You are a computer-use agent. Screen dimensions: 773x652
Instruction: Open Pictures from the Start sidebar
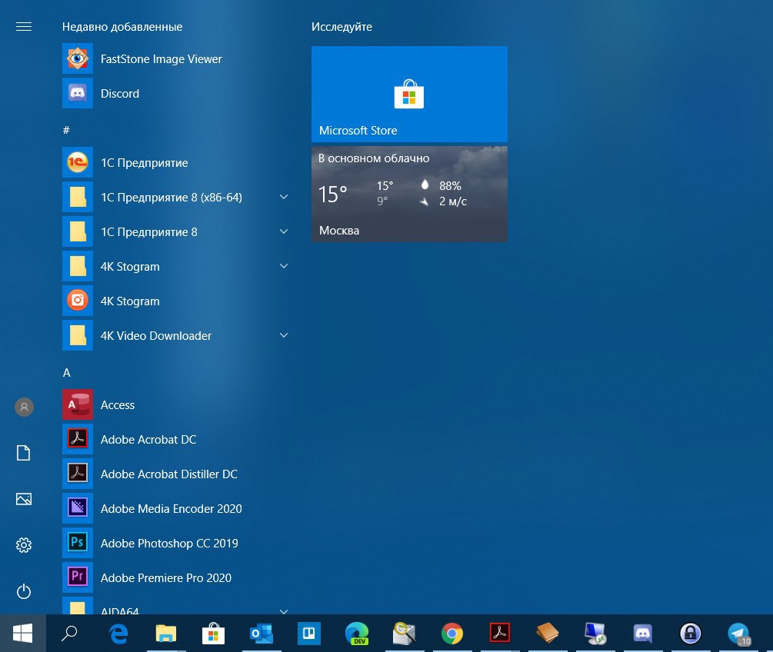(x=24, y=499)
